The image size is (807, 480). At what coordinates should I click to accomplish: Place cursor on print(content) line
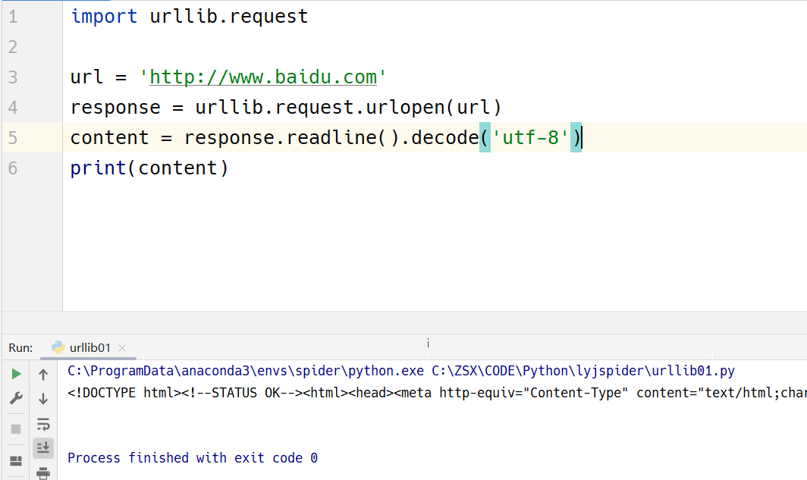149,168
